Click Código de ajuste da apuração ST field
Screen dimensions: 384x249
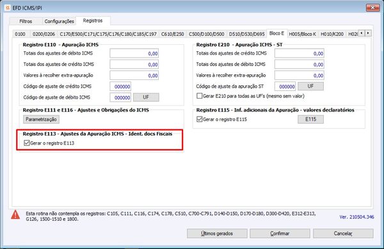click(285, 86)
